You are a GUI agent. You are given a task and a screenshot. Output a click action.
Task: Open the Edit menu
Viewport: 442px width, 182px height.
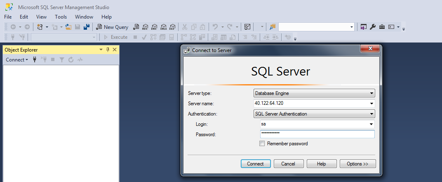coord(24,17)
